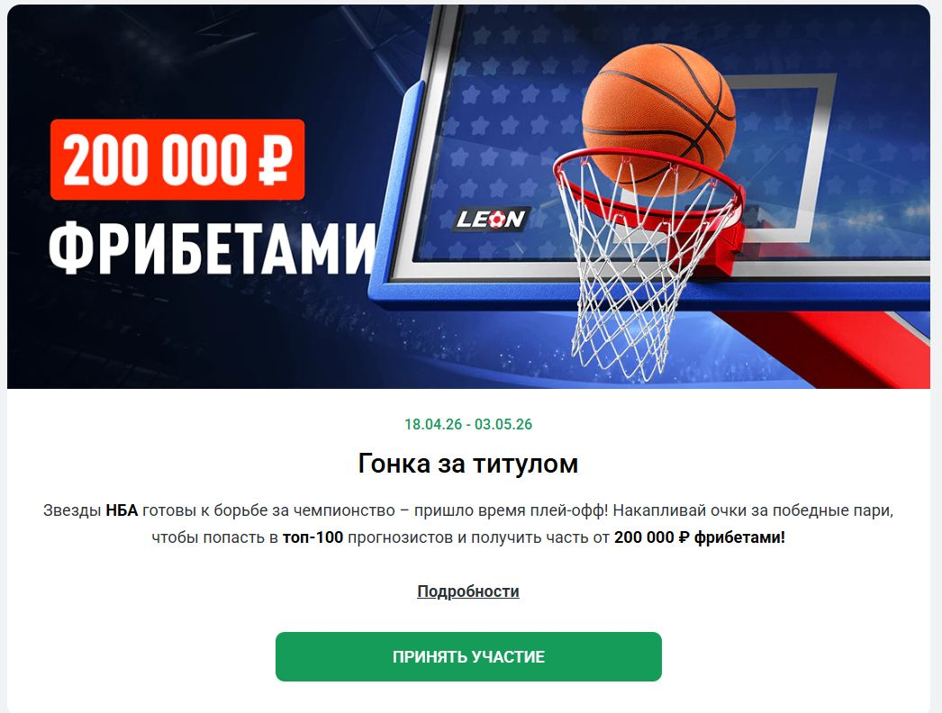The height and width of the screenshot is (713, 942).
Task: Click the ruble sign in the red badge
Action: pyautogui.click(x=276, y=159)
